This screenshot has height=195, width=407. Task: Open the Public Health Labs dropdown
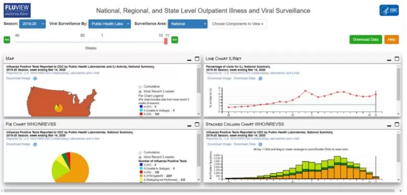coord(109,24)
